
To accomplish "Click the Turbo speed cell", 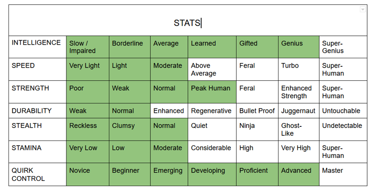I will pyautogui.click(x=298, y=69).
